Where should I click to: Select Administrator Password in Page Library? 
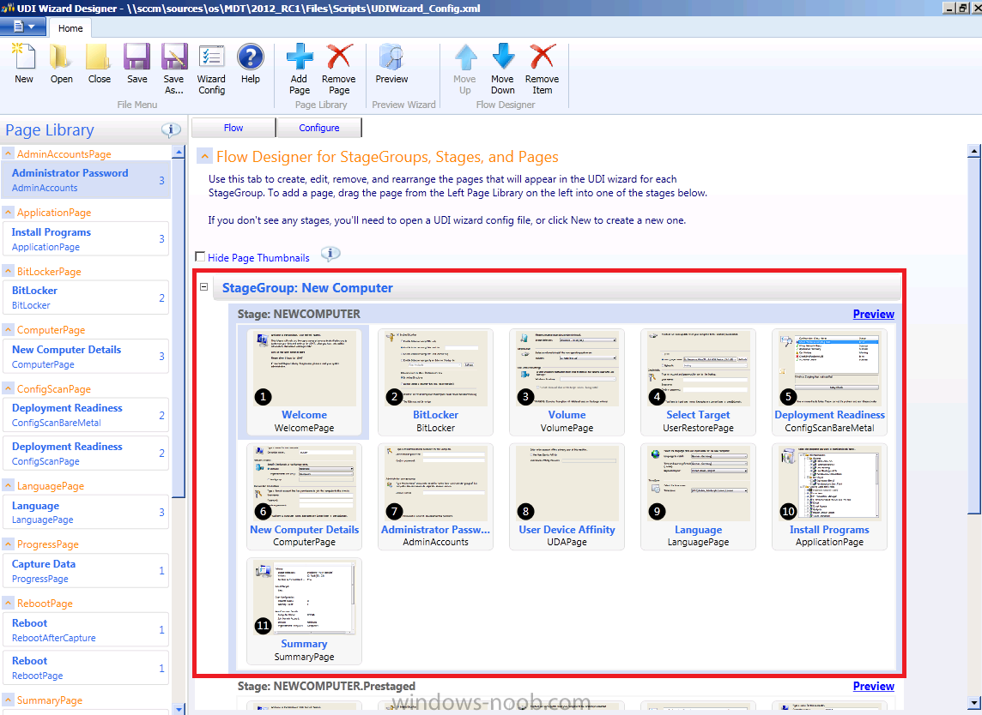click(86, 180)
